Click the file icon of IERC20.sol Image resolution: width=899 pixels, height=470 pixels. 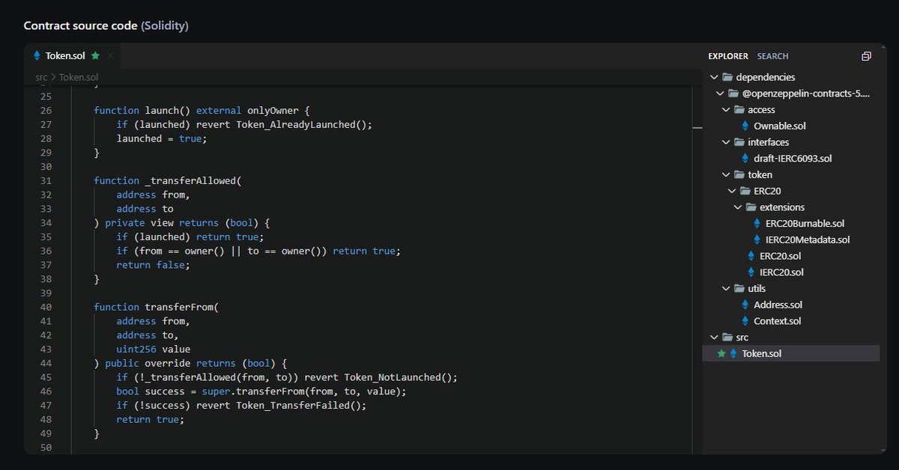click(751, 272)
